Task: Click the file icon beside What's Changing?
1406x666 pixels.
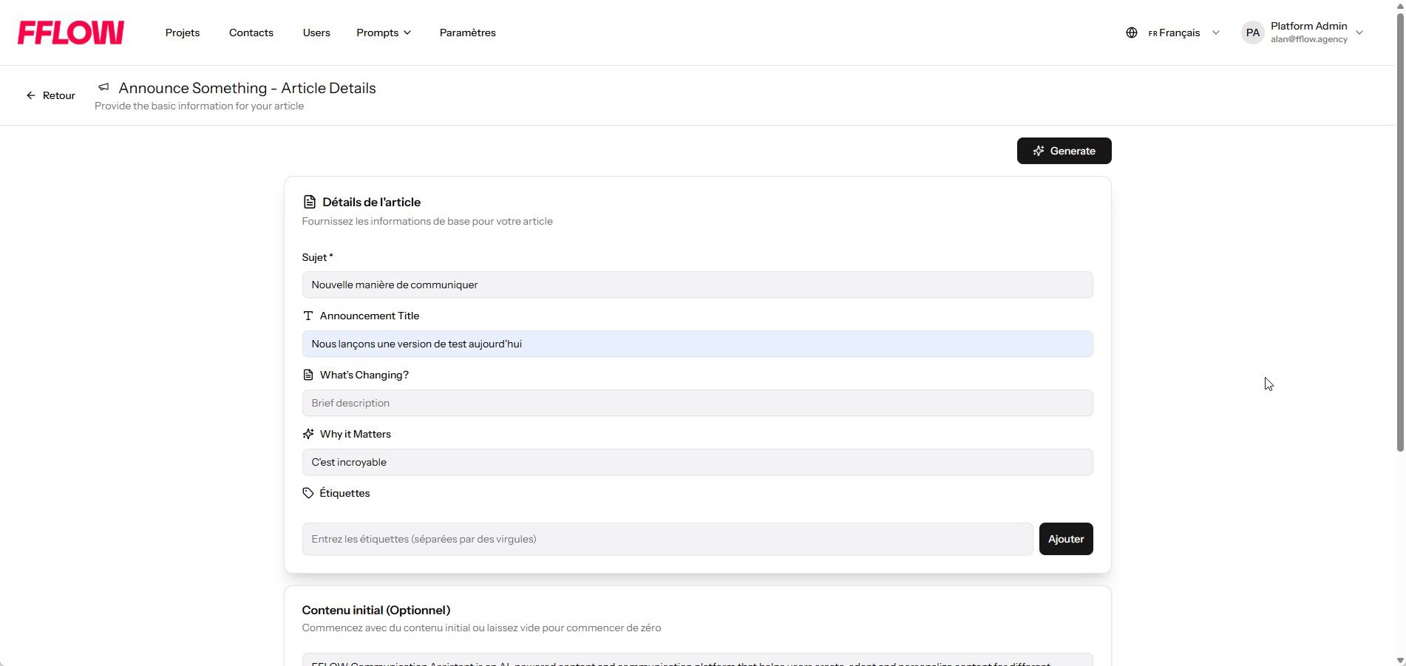Action: point(308,375)
